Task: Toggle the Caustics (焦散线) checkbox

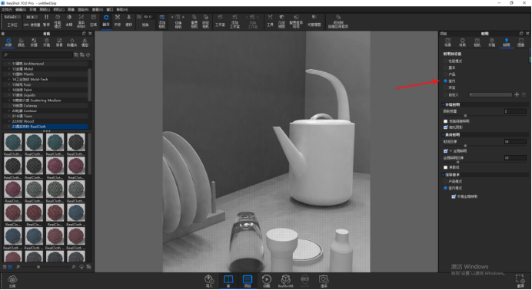Action: [x=445, y=167]
